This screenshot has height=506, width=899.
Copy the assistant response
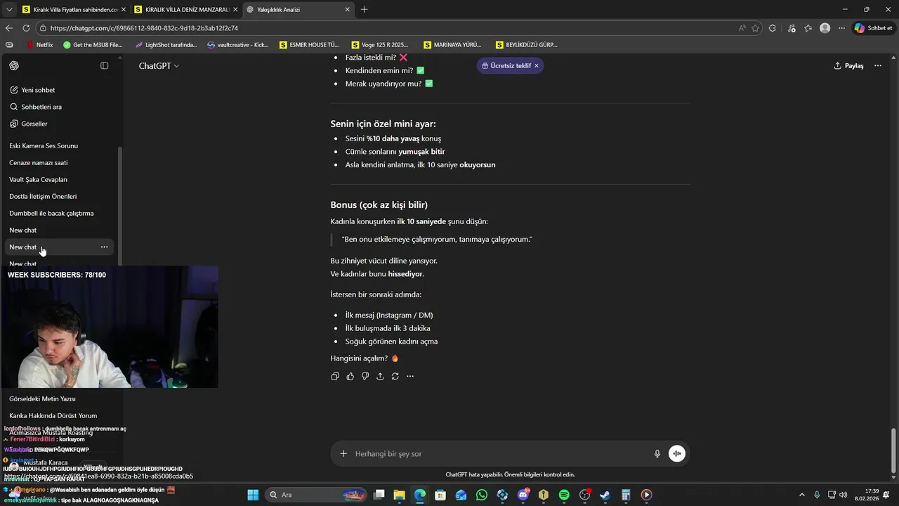[x=335, y=376]
